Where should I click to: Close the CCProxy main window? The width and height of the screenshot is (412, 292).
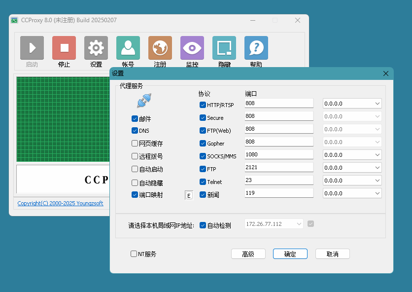pyautogui.click(x=298, y=20)
